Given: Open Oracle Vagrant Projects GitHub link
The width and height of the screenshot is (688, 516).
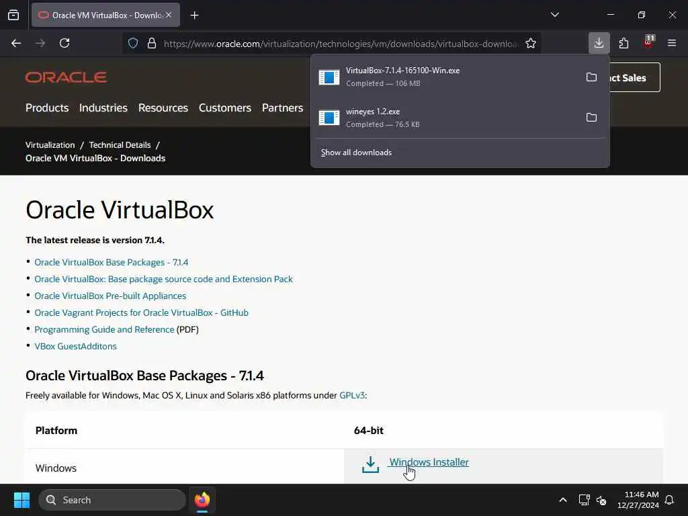Looking at the screenshot, I should coord(141,312).
